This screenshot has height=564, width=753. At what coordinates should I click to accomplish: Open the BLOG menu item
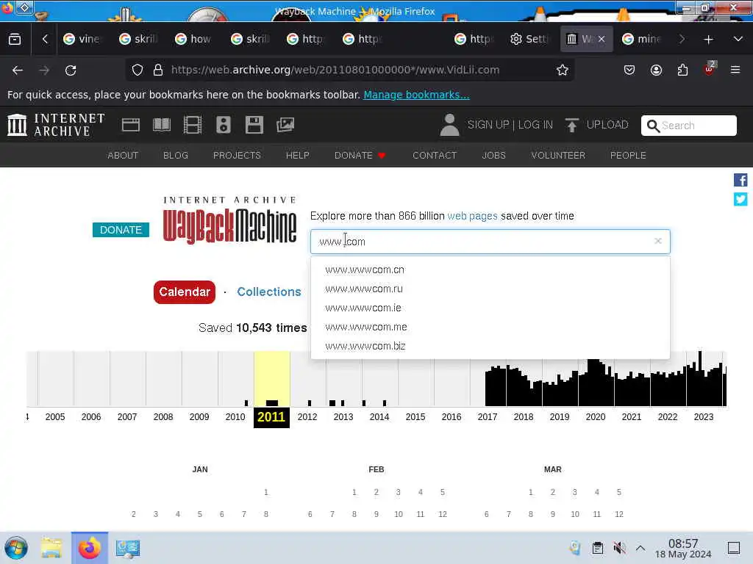click(x=176, y=156)
